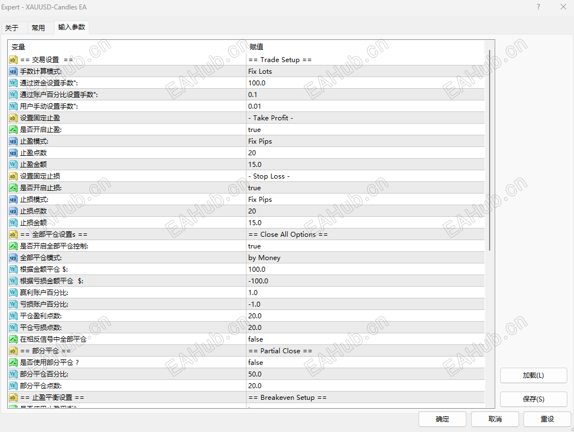Screen dimensions: 574x432
Task: Edit the 100.0 value for 通过资金设置手数
Action: pyautogui.click(x=365, y=83)
